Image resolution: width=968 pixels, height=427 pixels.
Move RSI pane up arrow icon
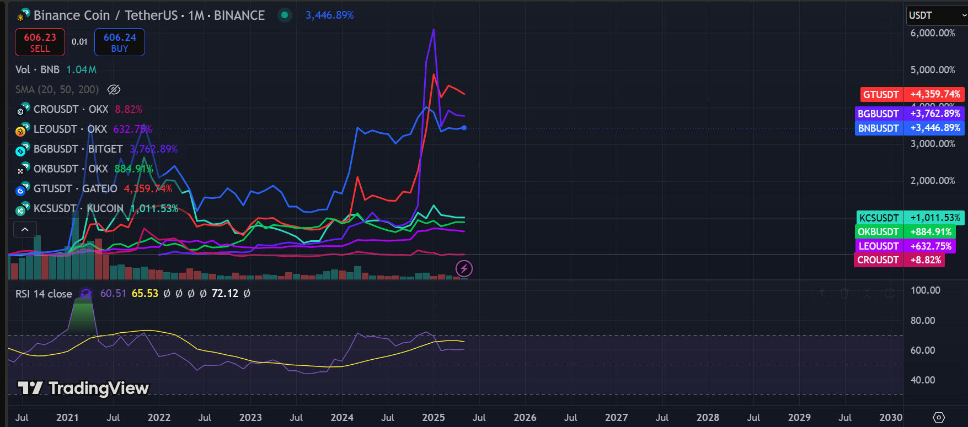(x=822, y=294)
